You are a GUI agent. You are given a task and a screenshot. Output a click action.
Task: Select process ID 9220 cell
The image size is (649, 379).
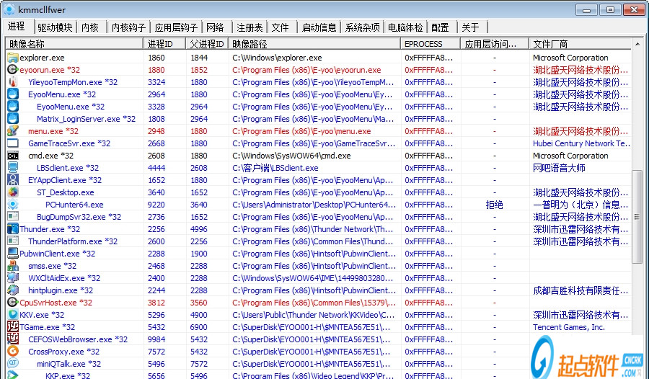click(x=156, y=205)
